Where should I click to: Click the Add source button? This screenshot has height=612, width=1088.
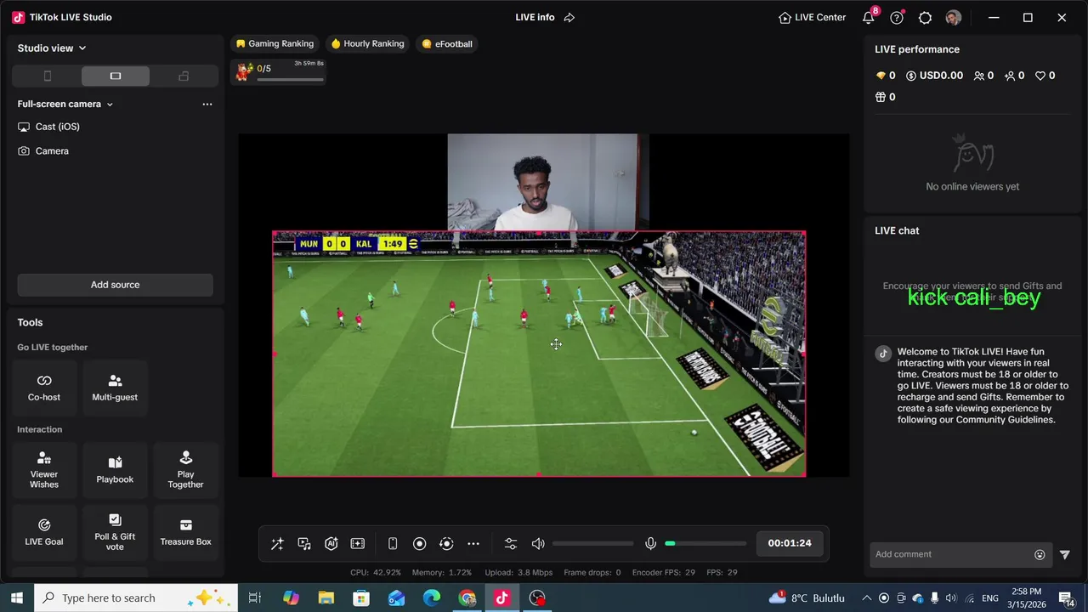(115, 285)
